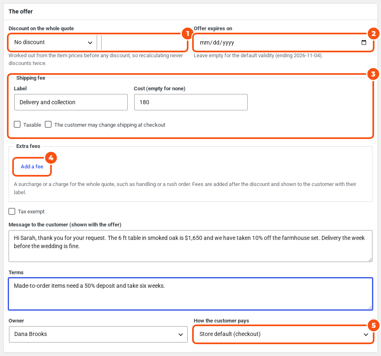The height and width of the screenshot is (356, 381).
Task: Open the calendar picker in Offer expires on
Action: 363,43
